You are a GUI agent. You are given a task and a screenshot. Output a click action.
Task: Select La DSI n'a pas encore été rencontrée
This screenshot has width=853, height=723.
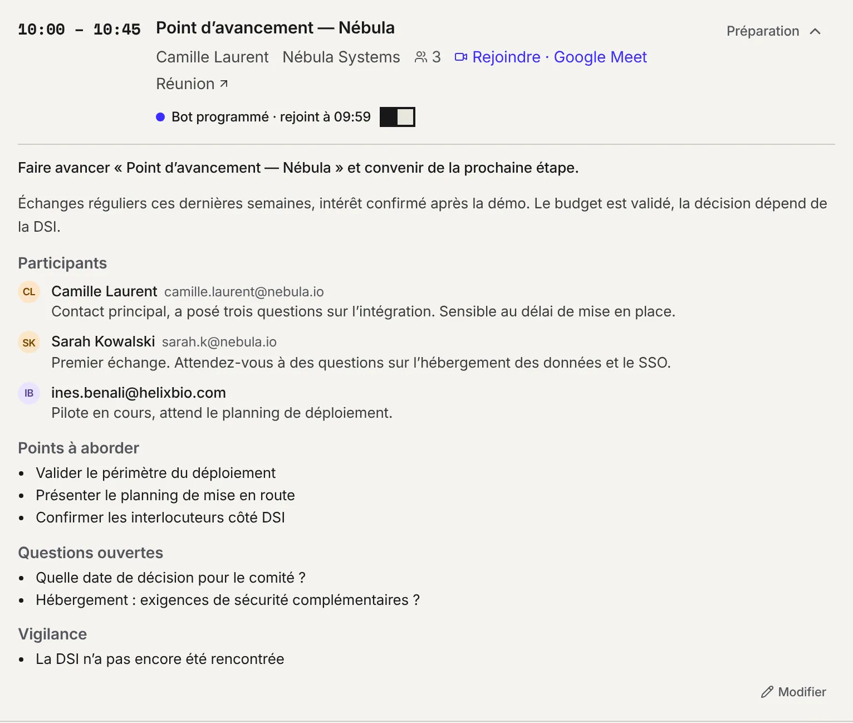160,659
